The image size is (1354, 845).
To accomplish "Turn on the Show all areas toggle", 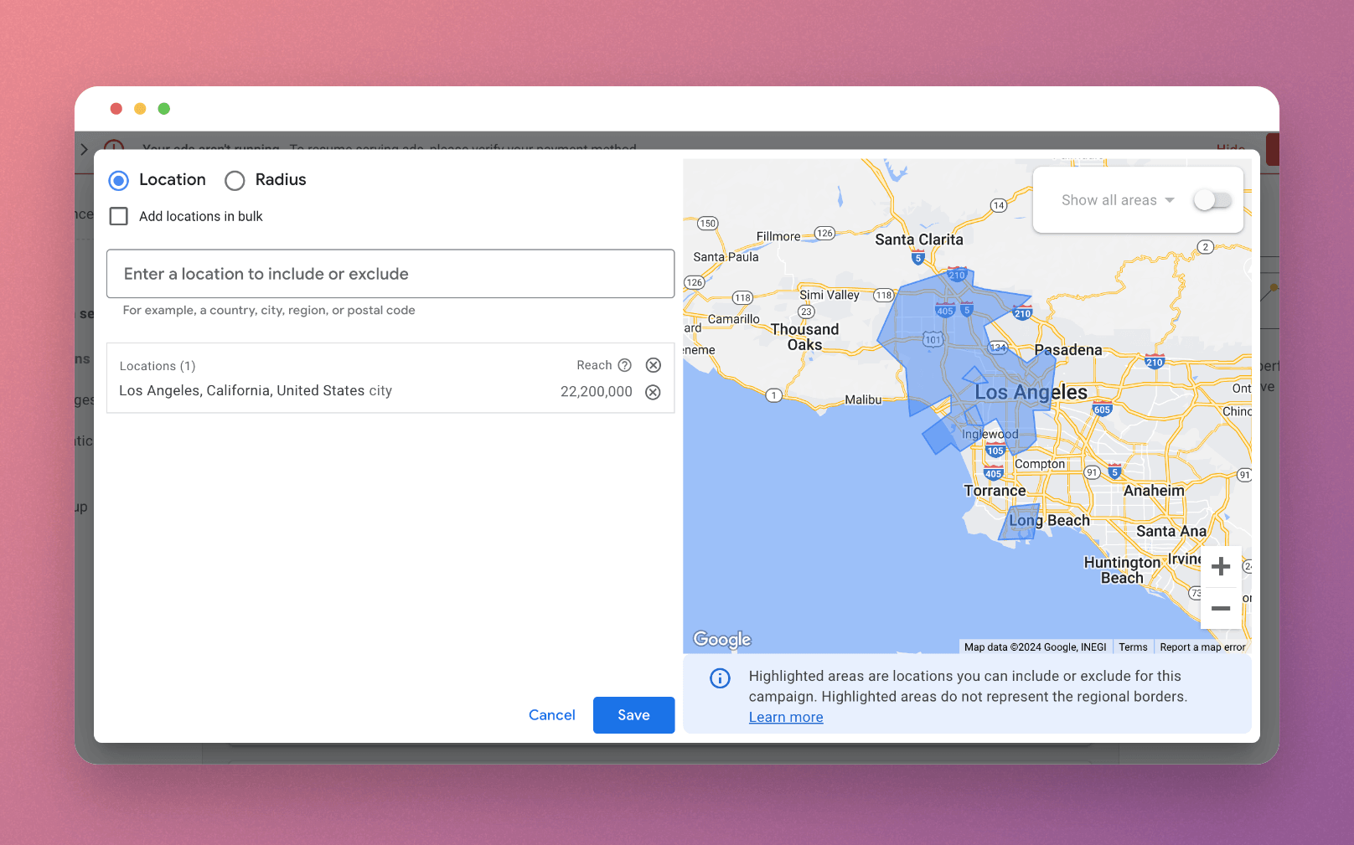I will pos(1212,200).
